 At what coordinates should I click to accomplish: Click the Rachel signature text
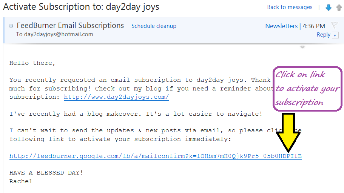[21, 181]
